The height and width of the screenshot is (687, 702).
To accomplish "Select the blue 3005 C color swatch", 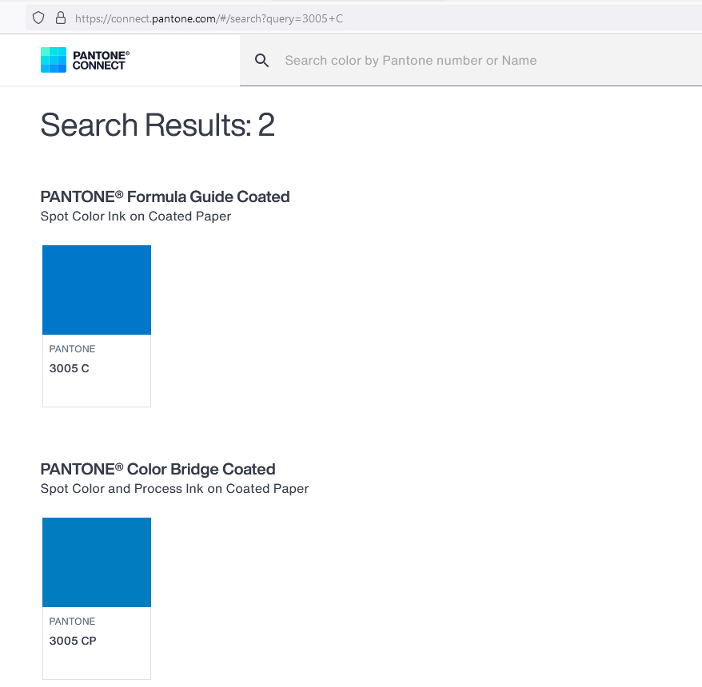I will point(97,290).
